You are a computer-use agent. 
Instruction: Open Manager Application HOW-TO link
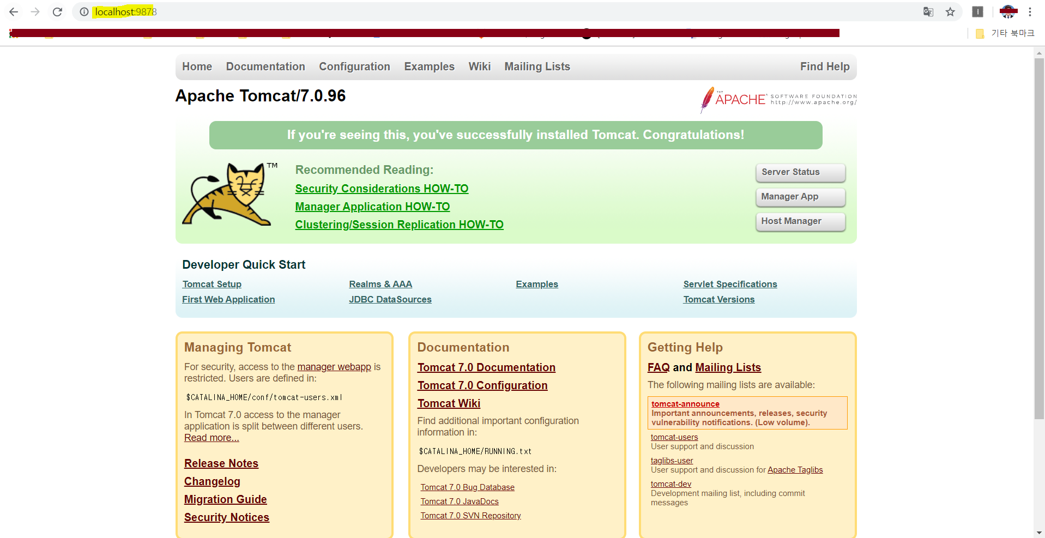coord(372,207)
